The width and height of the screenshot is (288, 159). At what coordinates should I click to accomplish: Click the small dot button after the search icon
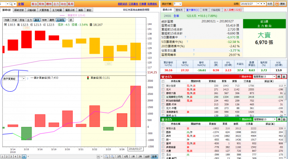[x=15, y=4]
